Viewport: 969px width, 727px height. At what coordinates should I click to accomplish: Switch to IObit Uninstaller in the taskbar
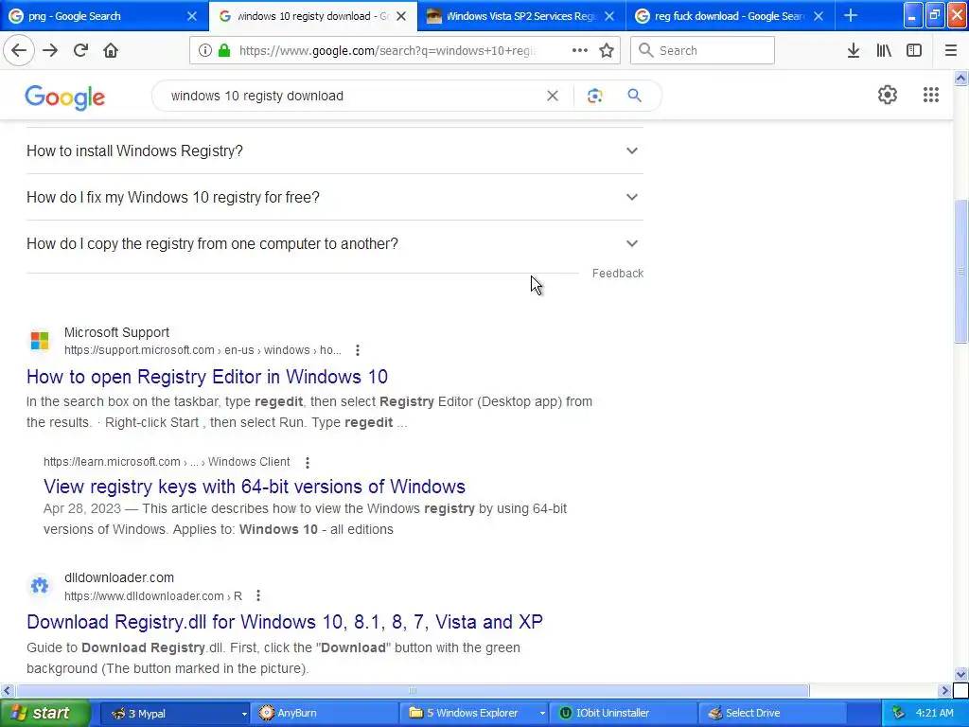coord(625,714)
